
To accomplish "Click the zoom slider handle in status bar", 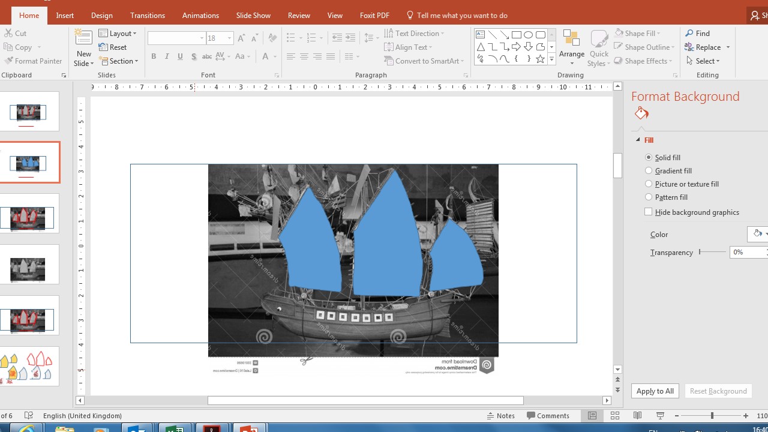I will (712, 416).
